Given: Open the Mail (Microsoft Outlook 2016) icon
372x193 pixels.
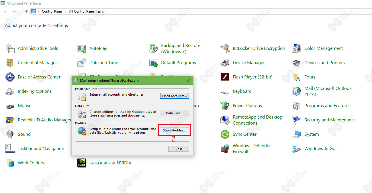Looking at the screenshot, I should (297, 91).
